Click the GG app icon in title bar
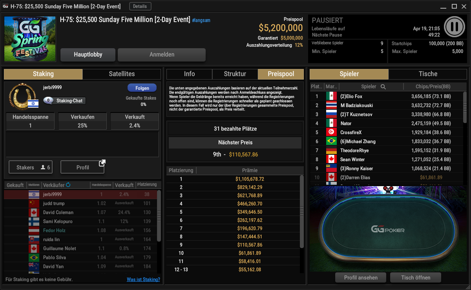 click(x=5, y=6)
